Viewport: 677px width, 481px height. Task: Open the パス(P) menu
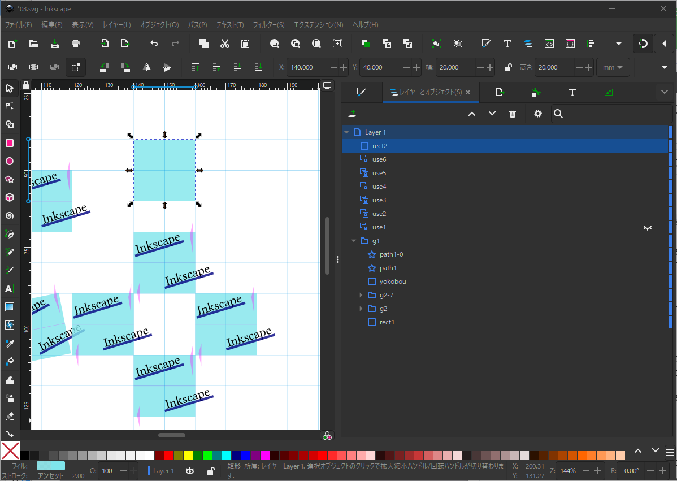point(198,25)
